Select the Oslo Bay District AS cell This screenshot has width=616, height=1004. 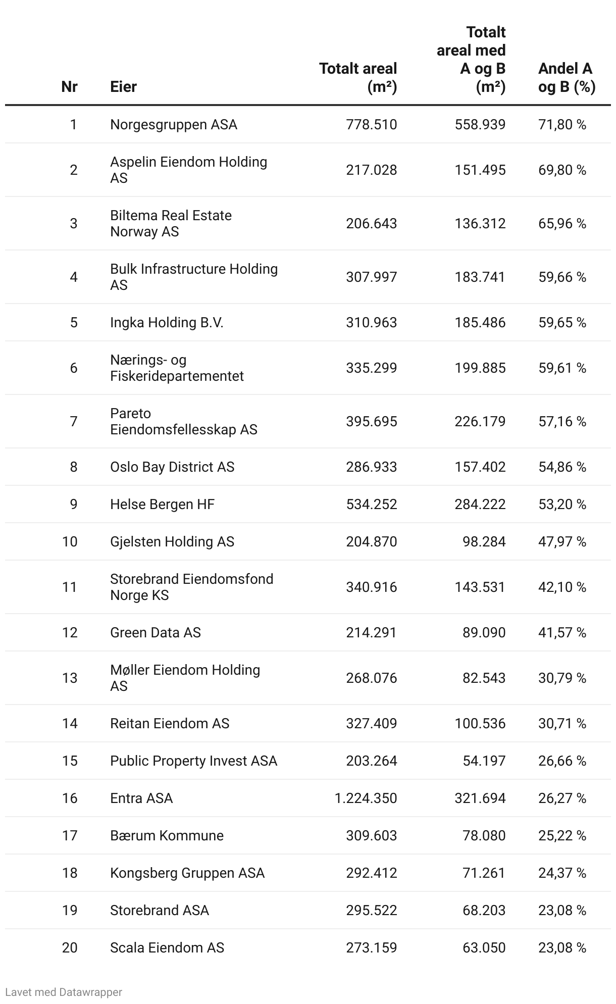click(x=172, y=467)
